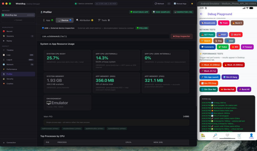This screenshot has width=257, height=151.
Task: Tap Sim App Launch
Action: 210,77
